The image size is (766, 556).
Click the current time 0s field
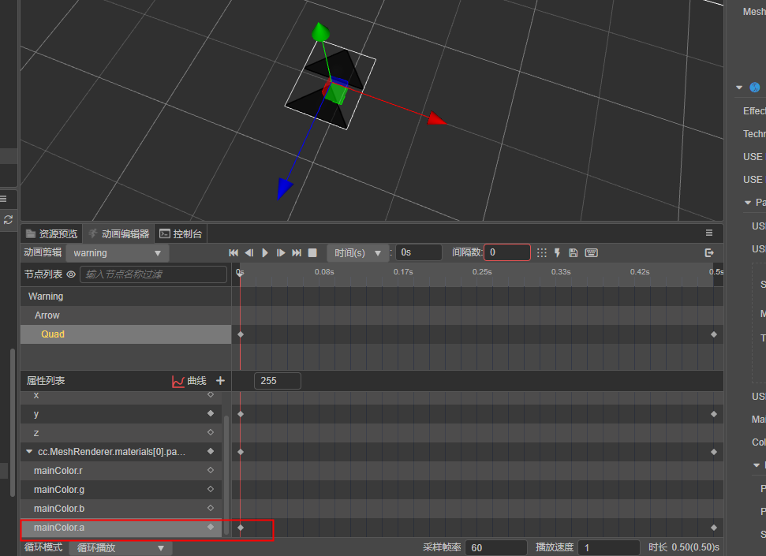(x=419, y=252)
